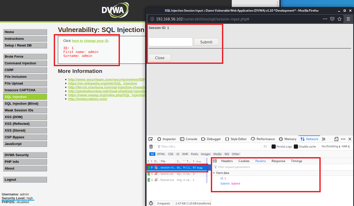354x206 pixels.
Task: Select the All request filter
Action: [x=152, y=154]
